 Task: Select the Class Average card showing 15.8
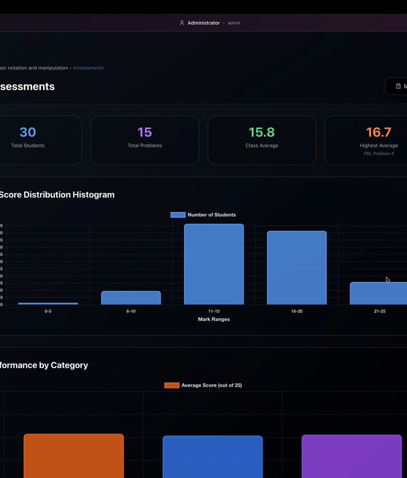point(262,140)
